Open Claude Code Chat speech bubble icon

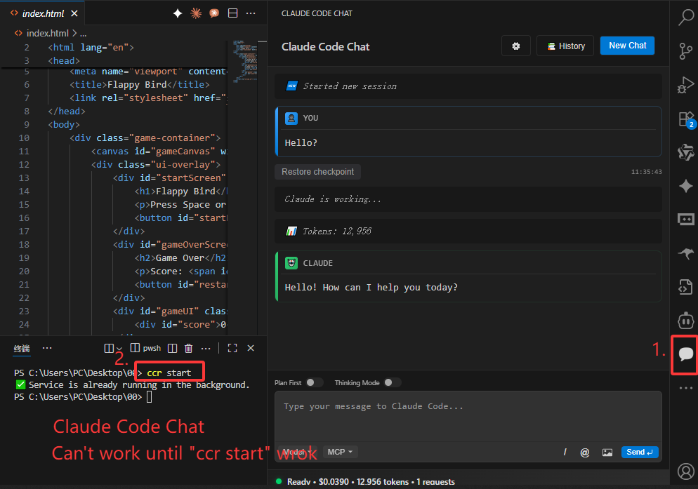(x=686, y=354)
